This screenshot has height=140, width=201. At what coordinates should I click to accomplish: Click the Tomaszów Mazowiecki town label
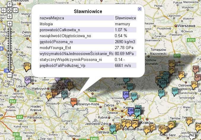158,51
